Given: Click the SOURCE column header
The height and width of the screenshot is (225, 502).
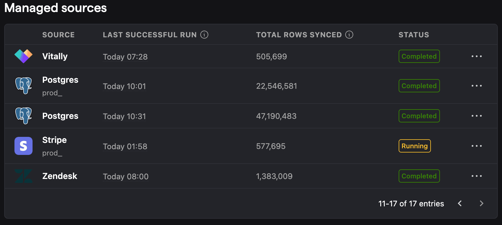Looking at the screenshot, I should coord(58,35).
